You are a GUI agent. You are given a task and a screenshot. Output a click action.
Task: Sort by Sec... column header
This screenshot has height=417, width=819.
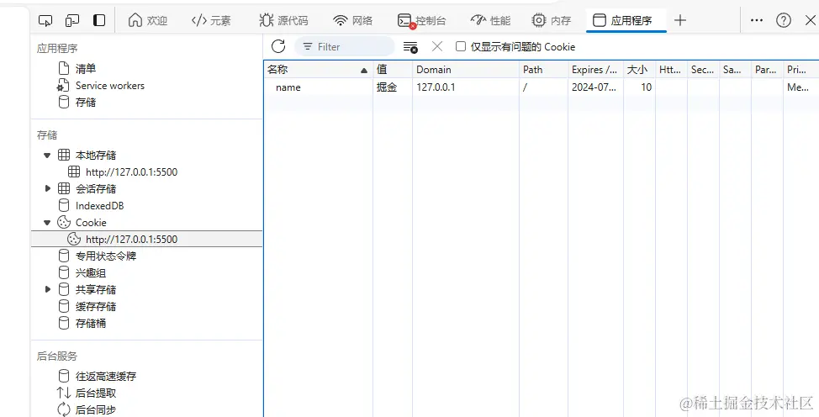pos(703,70)
